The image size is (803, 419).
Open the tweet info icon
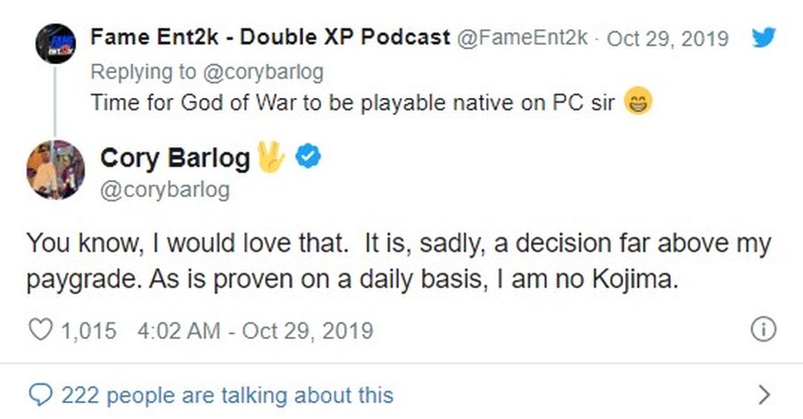pos(763,331)
